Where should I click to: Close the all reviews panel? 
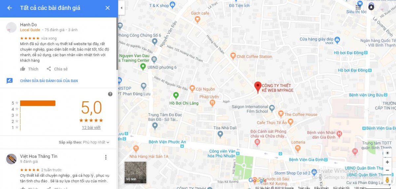click(108, 8)
